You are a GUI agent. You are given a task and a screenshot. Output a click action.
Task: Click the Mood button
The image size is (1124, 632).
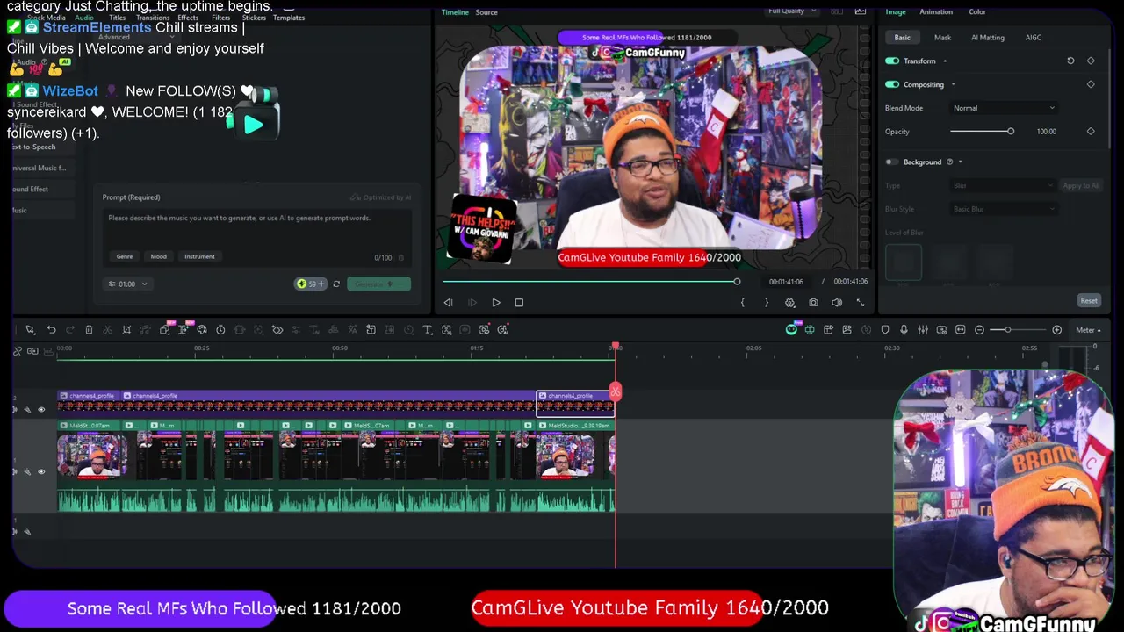[x=158, y=256]
